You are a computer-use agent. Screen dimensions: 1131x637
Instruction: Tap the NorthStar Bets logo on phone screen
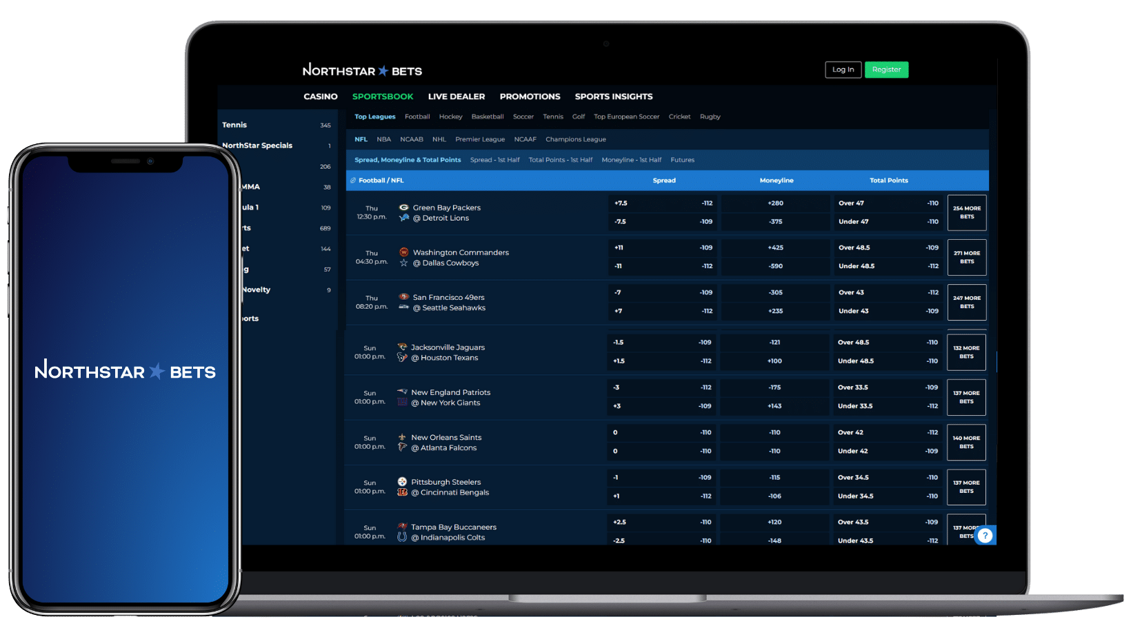pyautogui.click(x=125, y=371)
